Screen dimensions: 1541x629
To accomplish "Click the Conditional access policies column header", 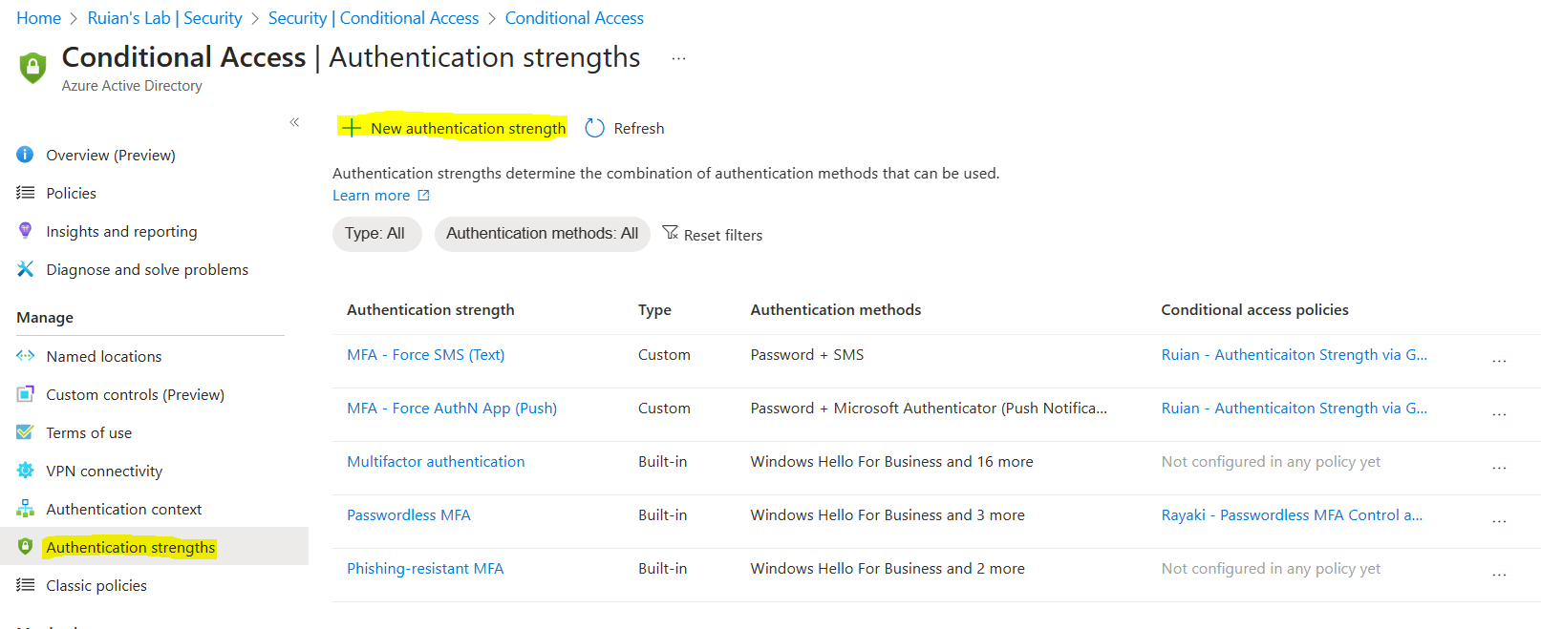I will point(1255,309).
